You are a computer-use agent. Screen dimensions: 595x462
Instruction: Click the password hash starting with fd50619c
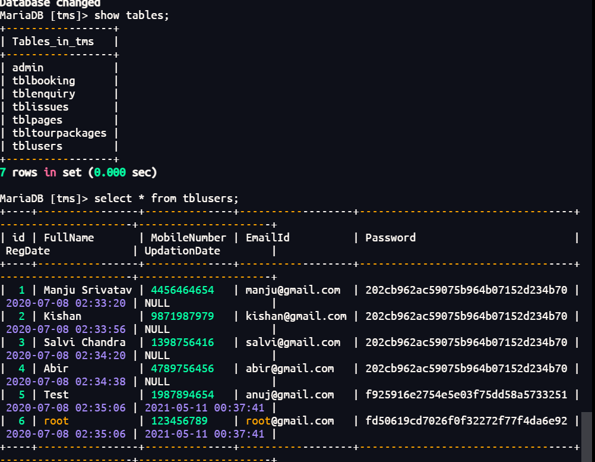click(466, 421)
